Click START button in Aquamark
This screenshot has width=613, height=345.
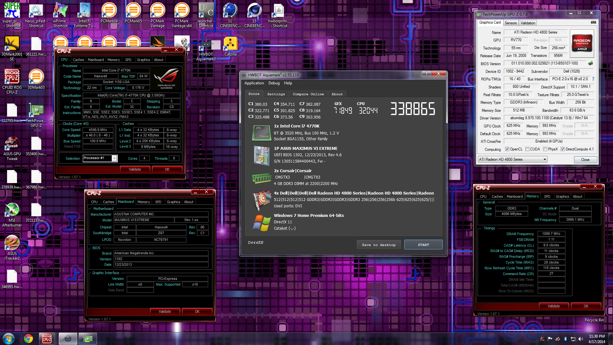[x=423, y=245]
